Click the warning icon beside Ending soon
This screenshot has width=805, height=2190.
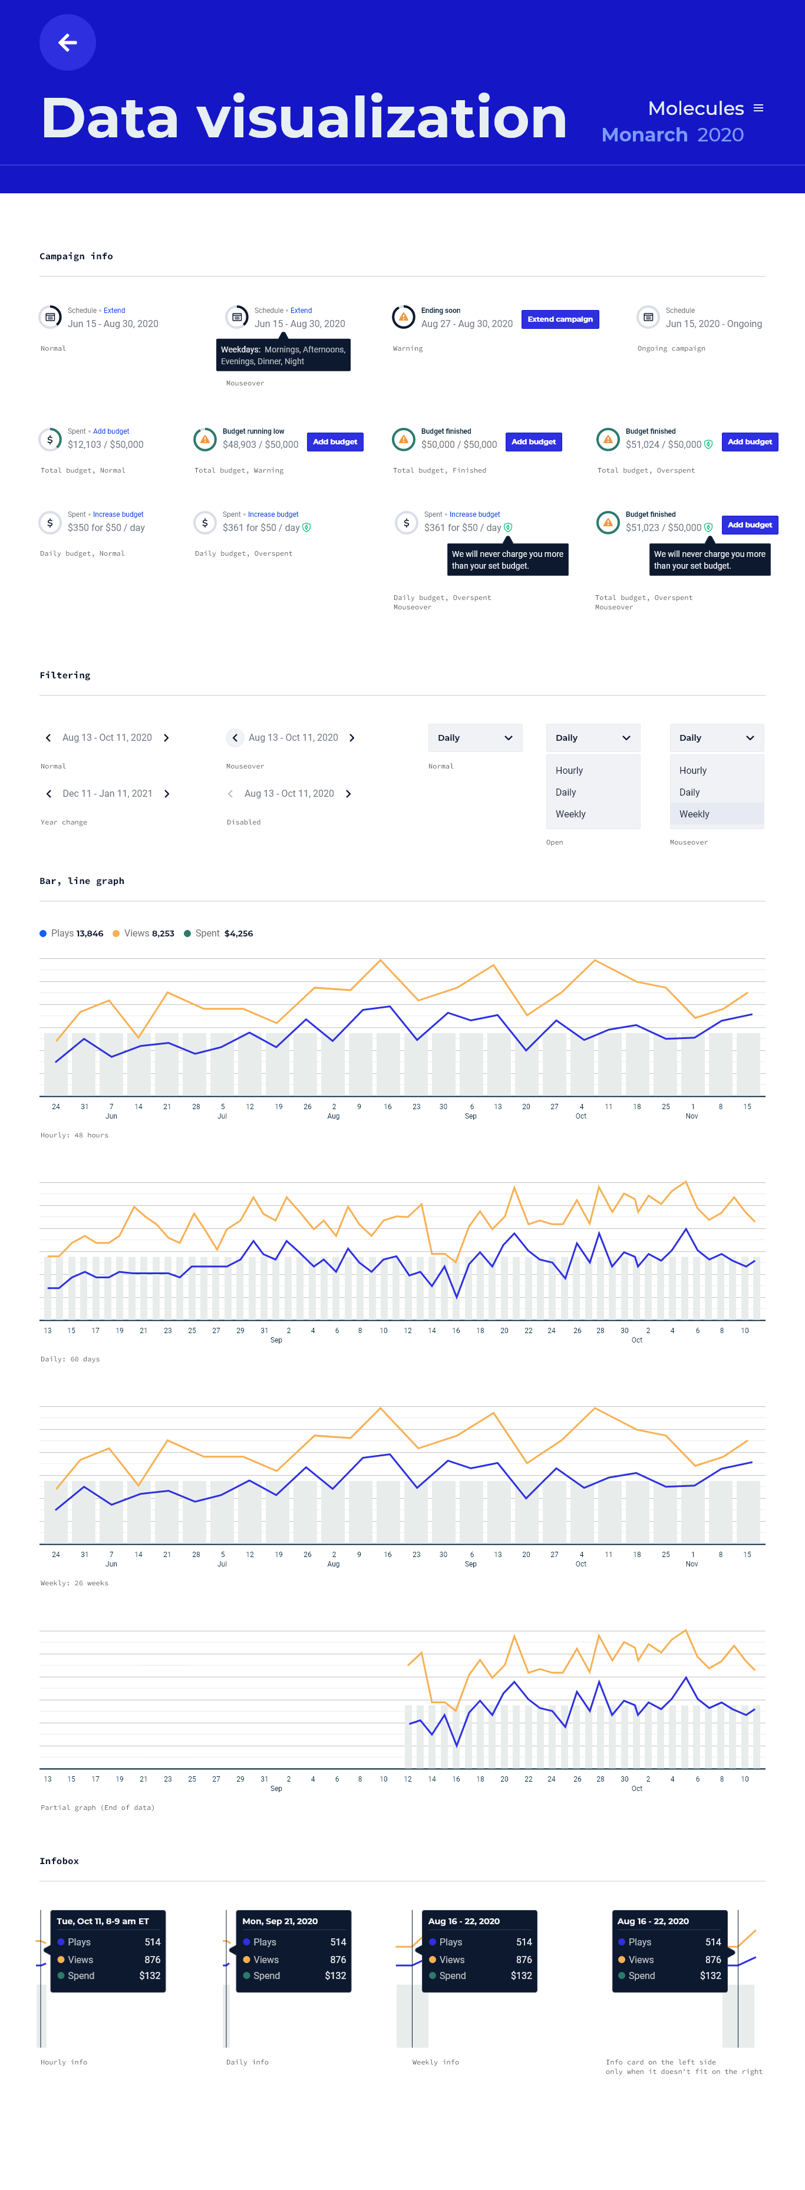click(x=403, y=317)
